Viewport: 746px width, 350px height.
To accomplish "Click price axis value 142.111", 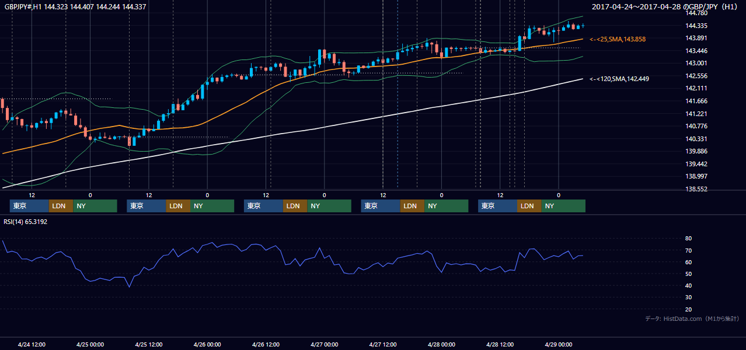I will point(696,88).
